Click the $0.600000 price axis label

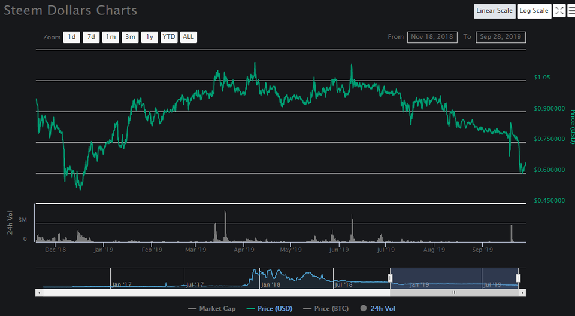coord(549,170)
